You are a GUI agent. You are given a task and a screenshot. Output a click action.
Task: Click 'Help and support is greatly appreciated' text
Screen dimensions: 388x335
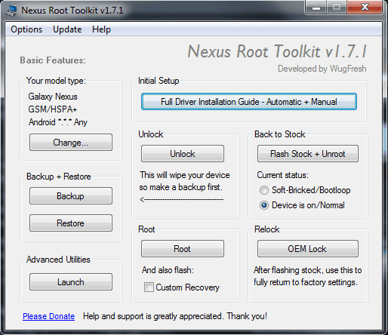(175, 316)
